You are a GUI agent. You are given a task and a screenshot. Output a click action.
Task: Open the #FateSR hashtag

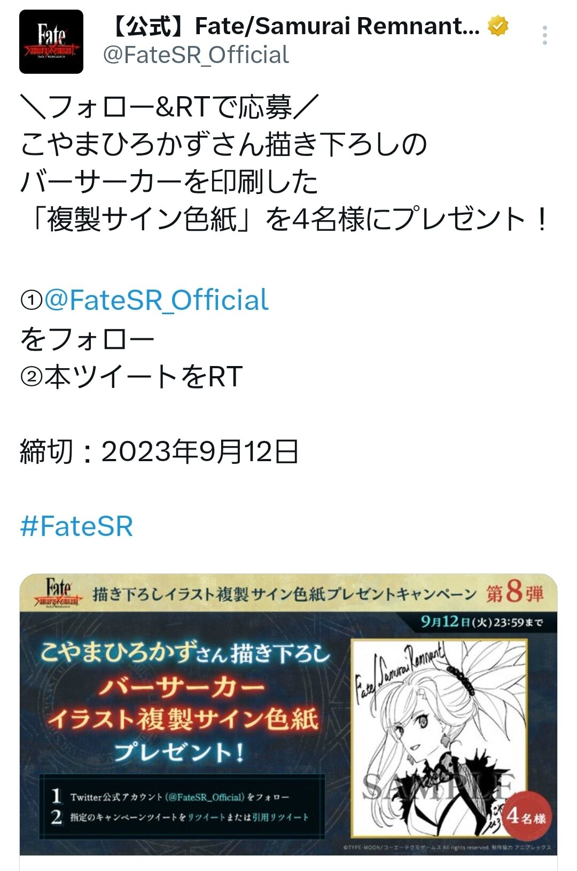pos(76,526)
